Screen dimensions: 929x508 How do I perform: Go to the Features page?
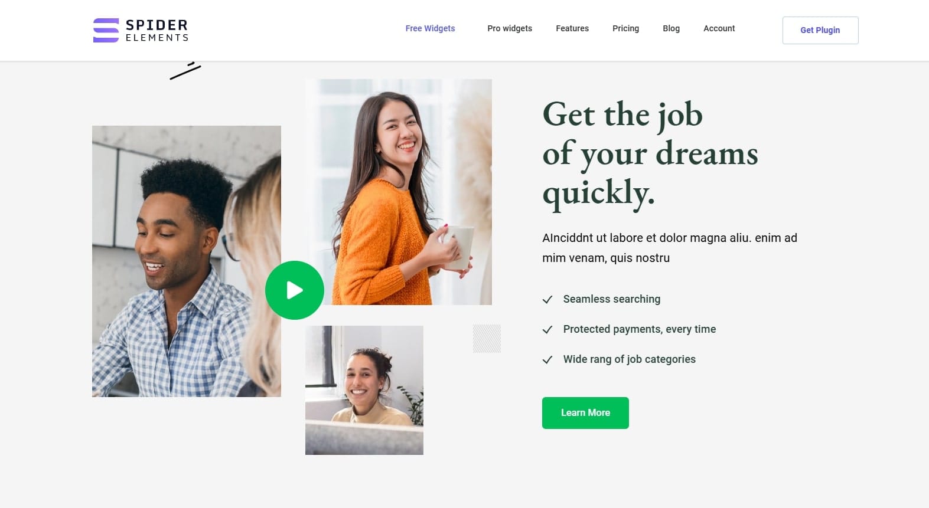[572, 28]
